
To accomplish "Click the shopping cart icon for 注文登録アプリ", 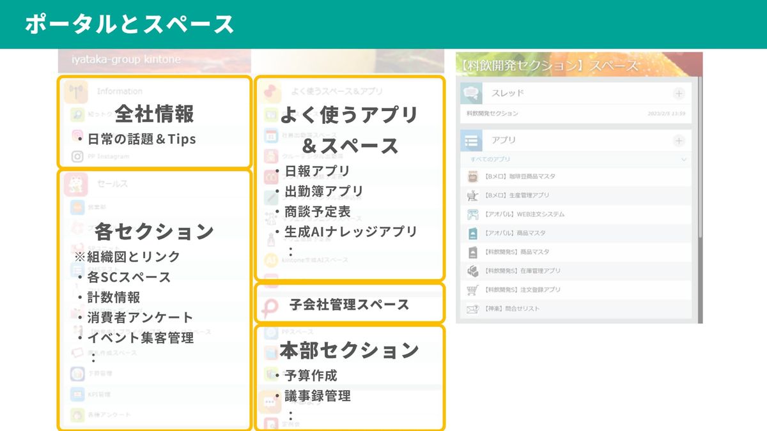I will [473, 290].
